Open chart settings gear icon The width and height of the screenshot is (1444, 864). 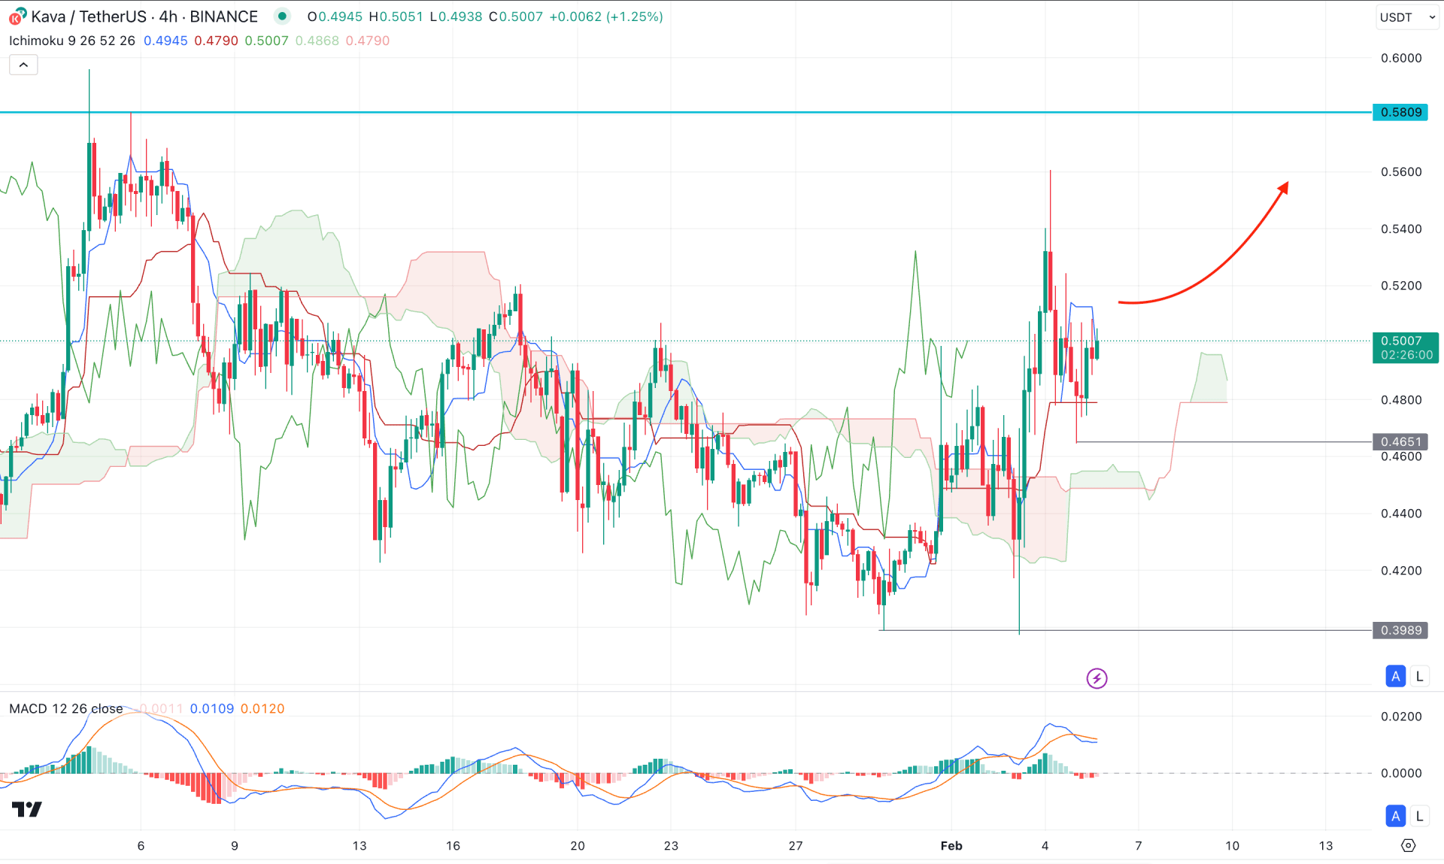coord(1408,846)
